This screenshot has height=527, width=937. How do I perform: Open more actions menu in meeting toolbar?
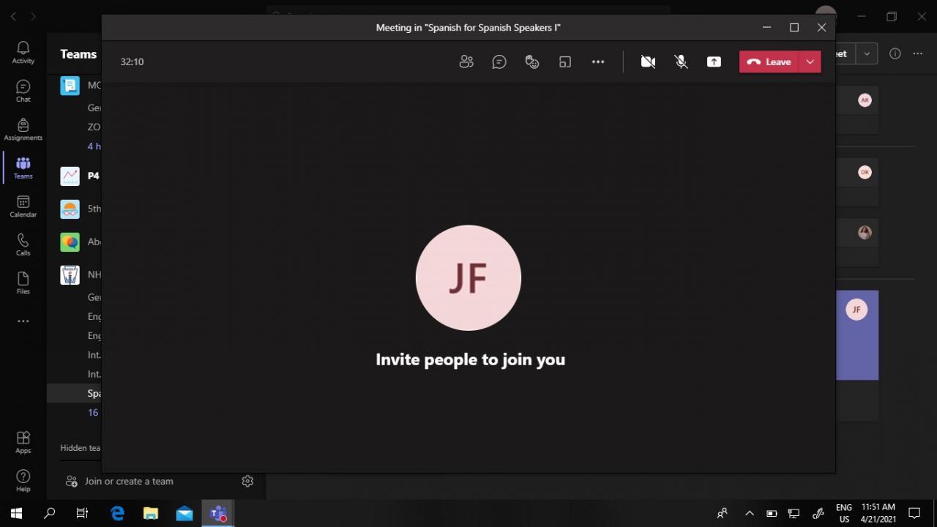[x=598, y=62]
